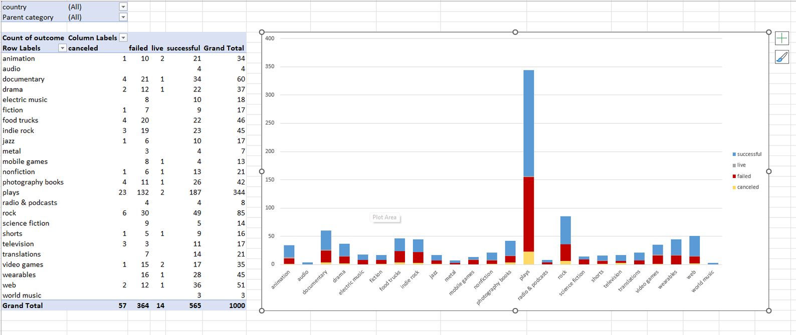Viewport: 796px width, 335px height.
Task: Expand the Column Labels filter dropdown
Action: coord(123,38)
